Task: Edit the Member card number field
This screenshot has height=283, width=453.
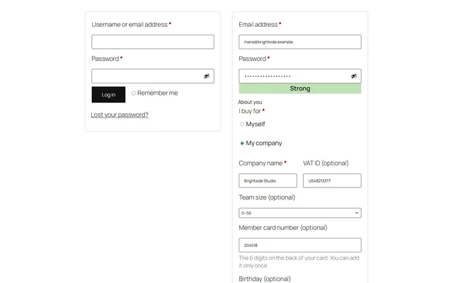Action: pos(300,246)
